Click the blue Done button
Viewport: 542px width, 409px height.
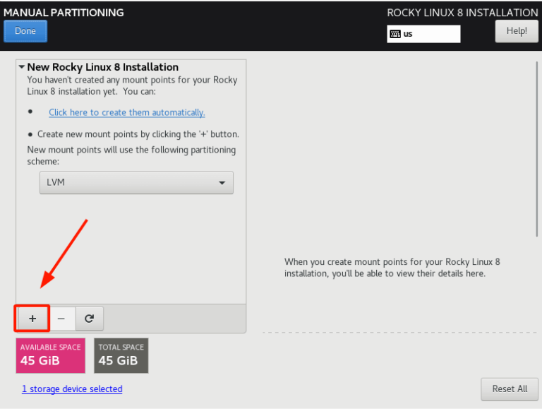[x=25, y=31]
